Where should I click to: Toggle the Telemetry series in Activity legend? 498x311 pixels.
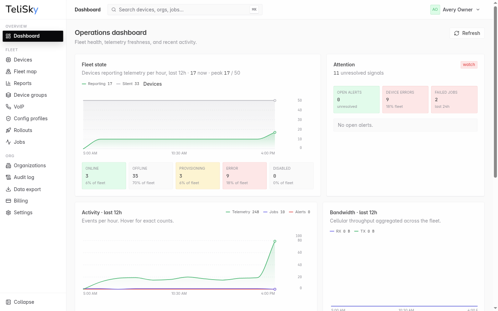point(242,212)
